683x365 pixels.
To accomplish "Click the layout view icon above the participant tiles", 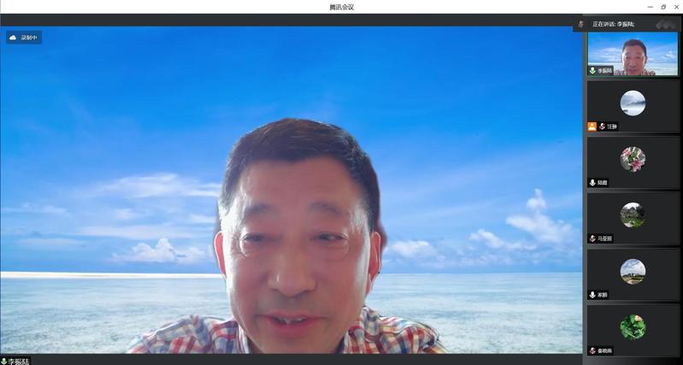I will tap(666, 24).
